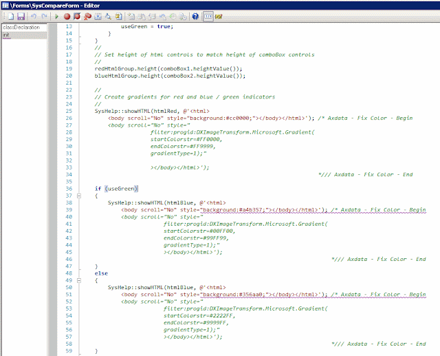440x356 pixels.
Task: Click 'endColorstr=#FF9999' on line 30
Action: (x=183, y=147)
